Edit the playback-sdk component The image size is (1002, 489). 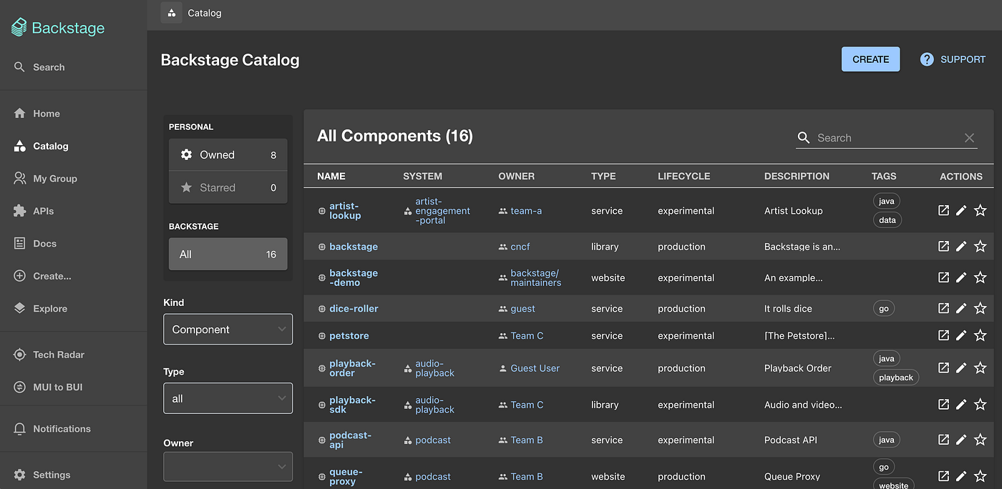961,404
